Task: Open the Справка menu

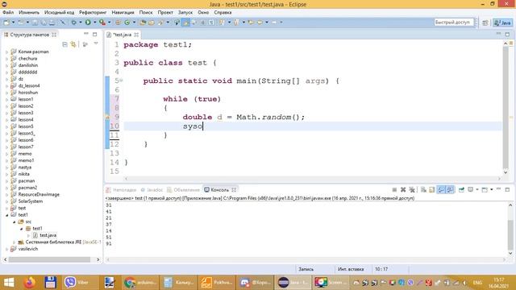Action: point(223,13)
